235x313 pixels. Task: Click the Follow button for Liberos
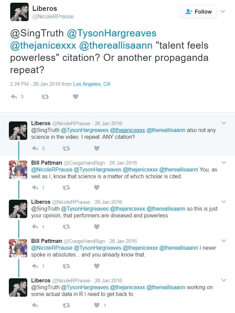tap(198, 12)
